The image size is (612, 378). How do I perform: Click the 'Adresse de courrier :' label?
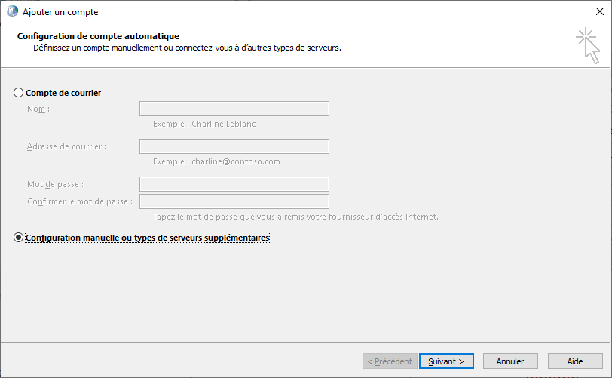pos(66,146)
